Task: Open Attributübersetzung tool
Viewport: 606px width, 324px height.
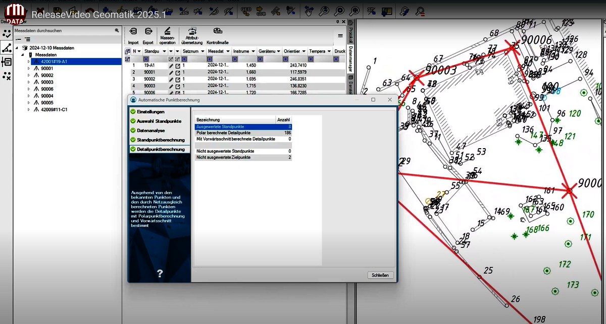Action: [x=192, y=31]
